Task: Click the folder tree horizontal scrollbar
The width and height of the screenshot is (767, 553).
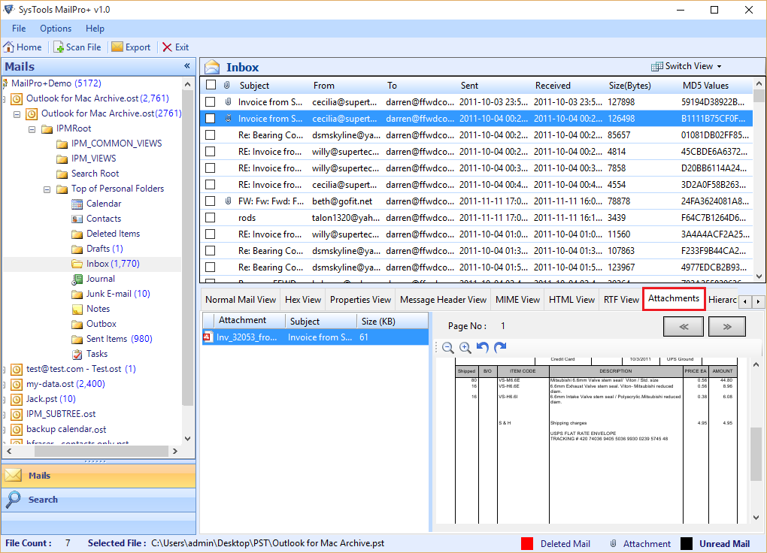Action: (x=92, y=452)
